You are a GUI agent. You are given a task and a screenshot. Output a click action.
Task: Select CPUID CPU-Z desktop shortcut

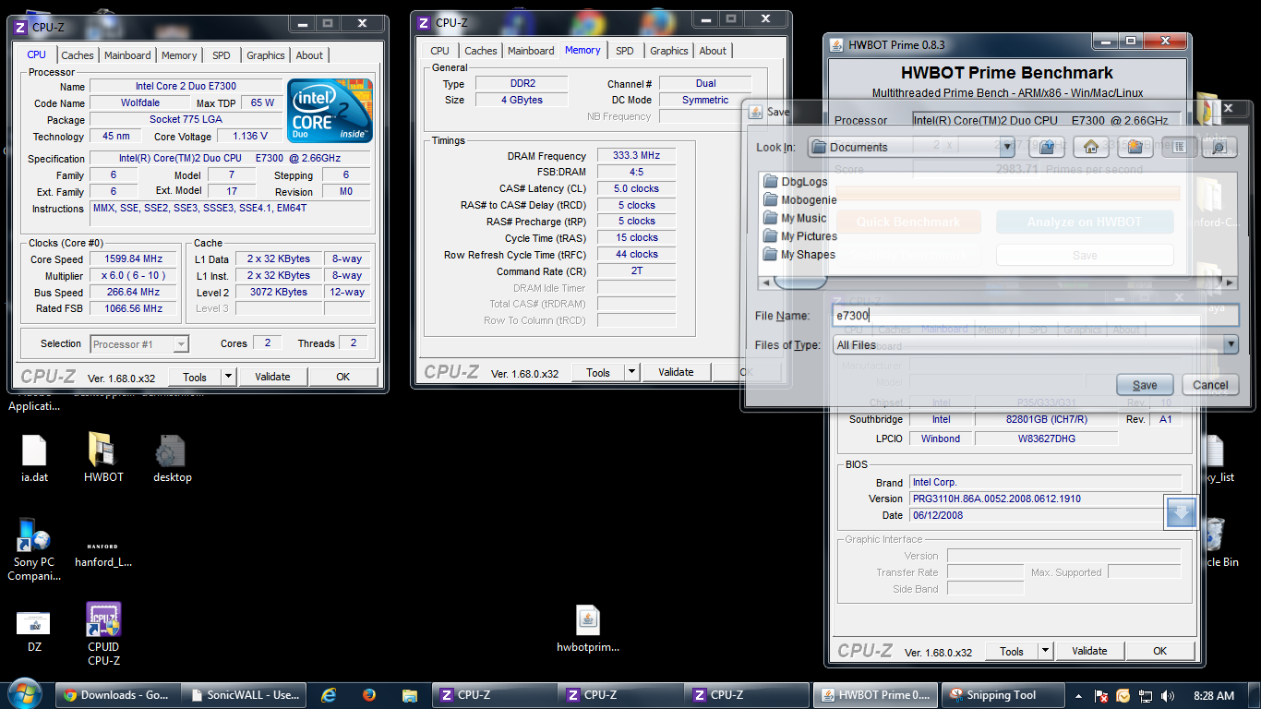(x=103, y=634)
